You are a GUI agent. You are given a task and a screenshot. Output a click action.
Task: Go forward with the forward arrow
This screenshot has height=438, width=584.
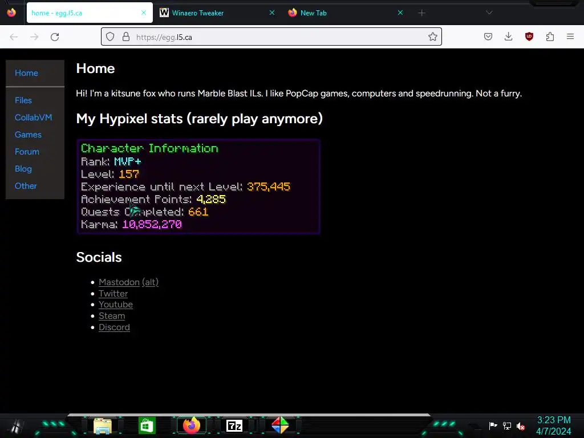pos(34,37)
